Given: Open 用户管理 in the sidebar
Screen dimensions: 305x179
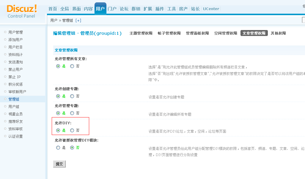Looking at the screenshot, I should point(15,32).
